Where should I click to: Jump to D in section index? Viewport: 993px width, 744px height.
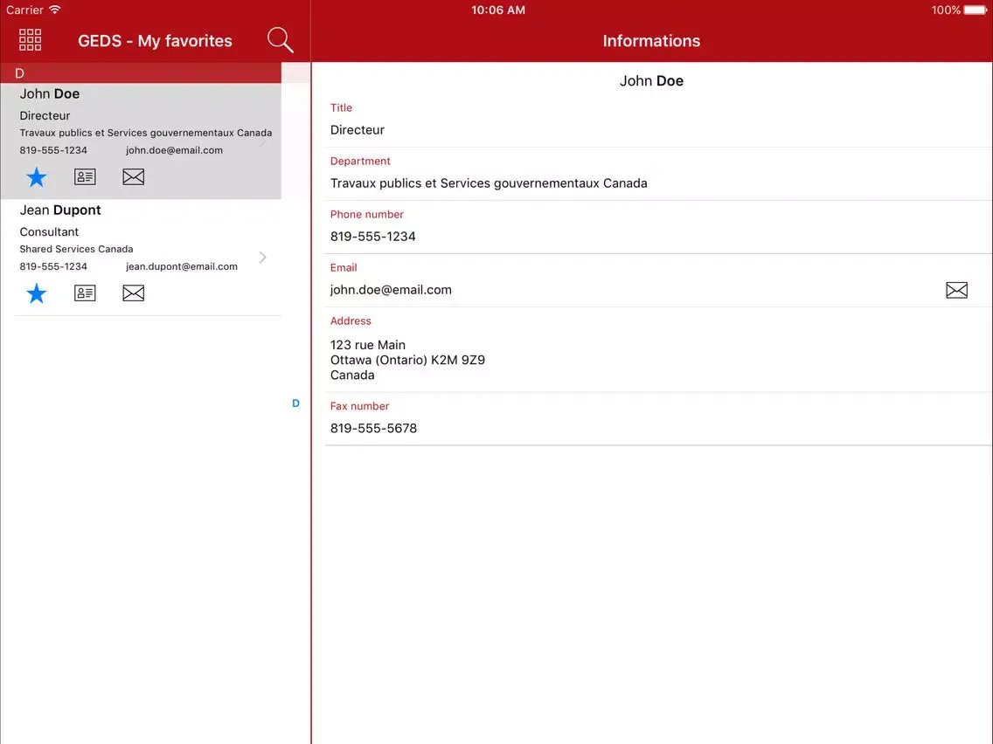pyautogui.click(x=295, y=403)
